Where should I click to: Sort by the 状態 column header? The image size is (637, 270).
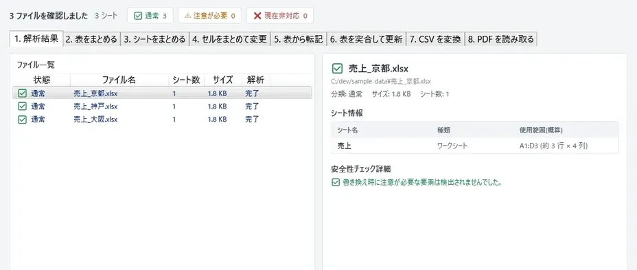pyautogui.click(x=41, y=80)
